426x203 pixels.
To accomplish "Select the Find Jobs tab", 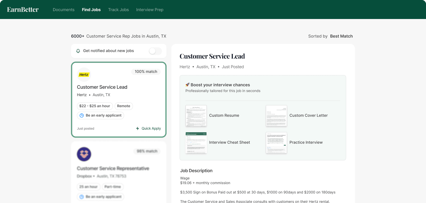I will pyautogui.click(x=91, y=10).
